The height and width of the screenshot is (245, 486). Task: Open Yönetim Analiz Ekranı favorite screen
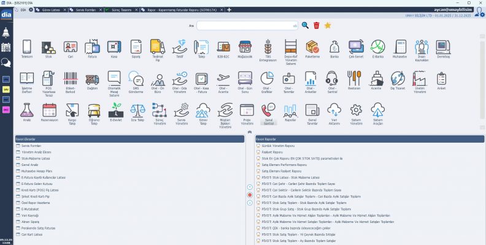pyautogui.click(x=36, y=152)
